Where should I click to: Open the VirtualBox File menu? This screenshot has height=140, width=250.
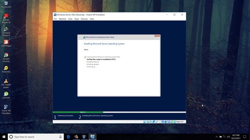pos(55,19)
